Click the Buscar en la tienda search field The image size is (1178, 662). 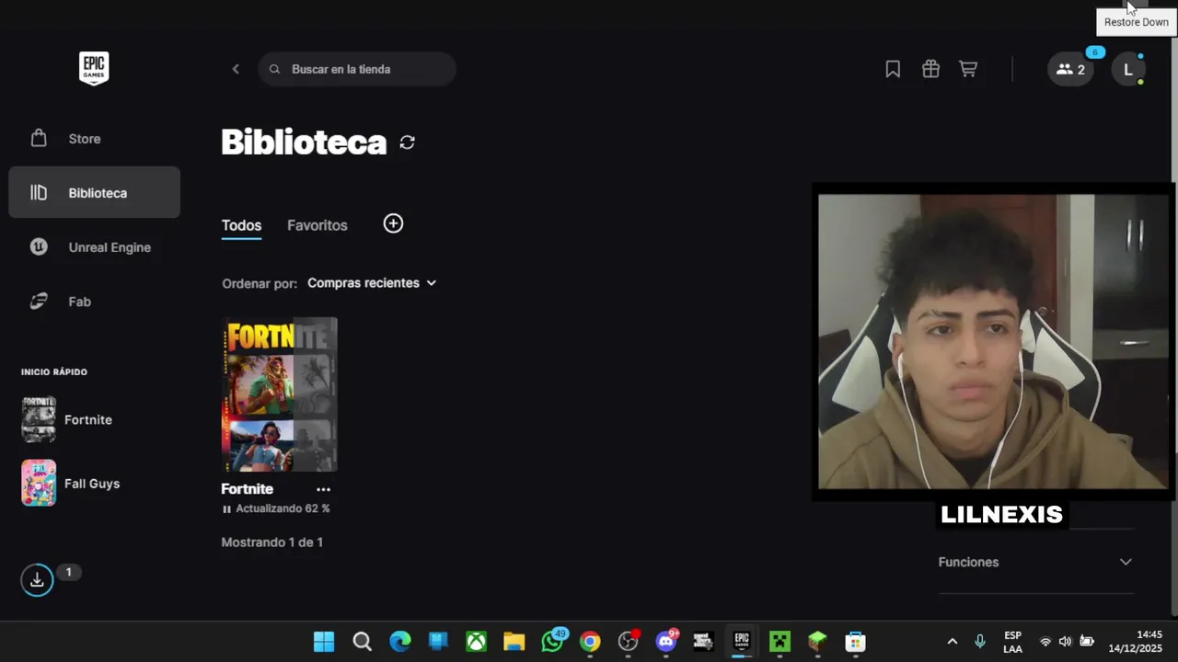pyautogui.click(x=357, y=69)
